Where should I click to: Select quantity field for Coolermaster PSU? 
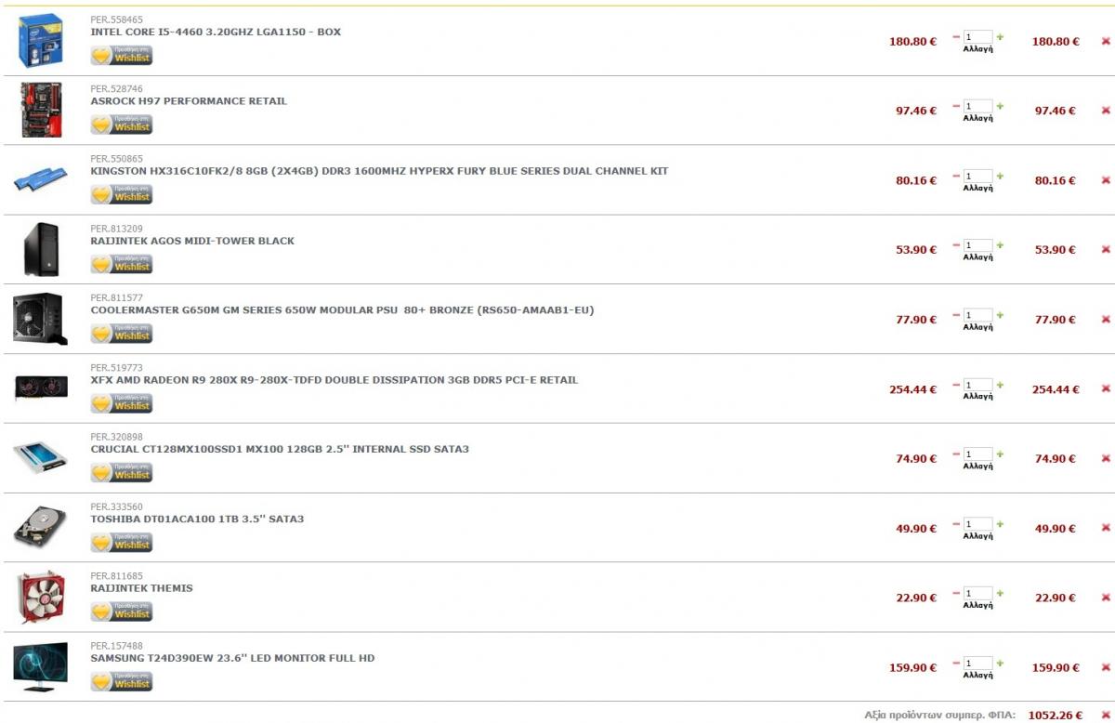[978, 316]
